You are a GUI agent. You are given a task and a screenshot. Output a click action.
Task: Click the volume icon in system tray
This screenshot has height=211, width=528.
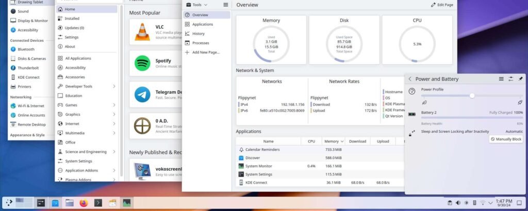point(458,203)
